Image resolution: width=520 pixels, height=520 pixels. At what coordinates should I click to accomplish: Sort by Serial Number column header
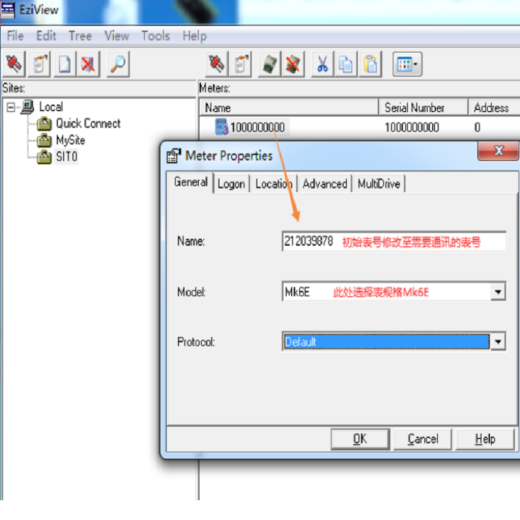point(424,107)
